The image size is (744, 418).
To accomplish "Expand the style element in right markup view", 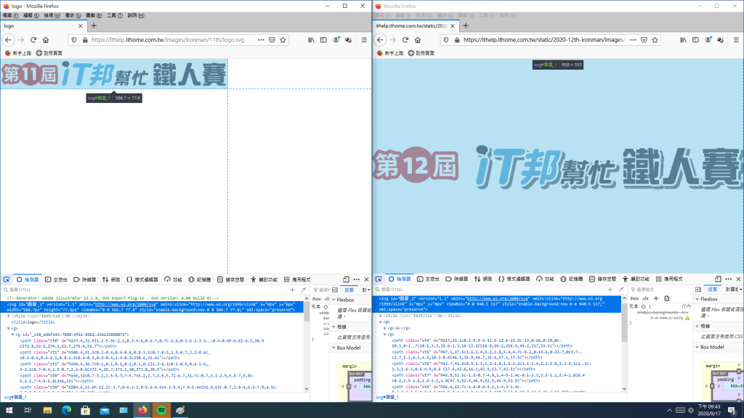I will [381, 315].
